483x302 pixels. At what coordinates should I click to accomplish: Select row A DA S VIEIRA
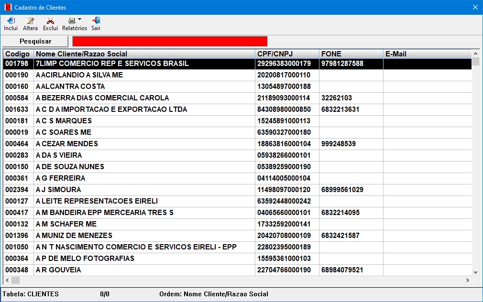pos(237,155)
